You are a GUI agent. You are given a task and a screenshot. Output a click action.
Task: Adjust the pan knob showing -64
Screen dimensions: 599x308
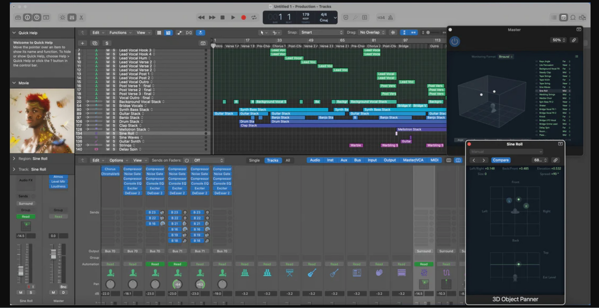click(178, 284)
